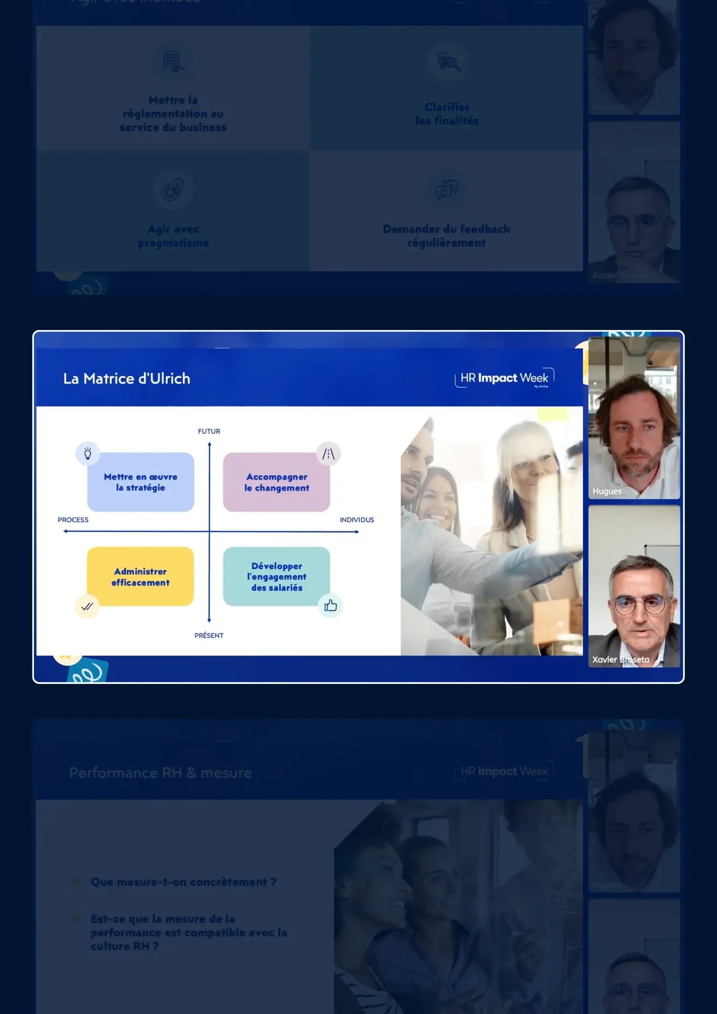This screenshot has height=1014, width=717.
Task: Click the teal 'Développer l'engagement des salariés' box
Action: (276, 577)
